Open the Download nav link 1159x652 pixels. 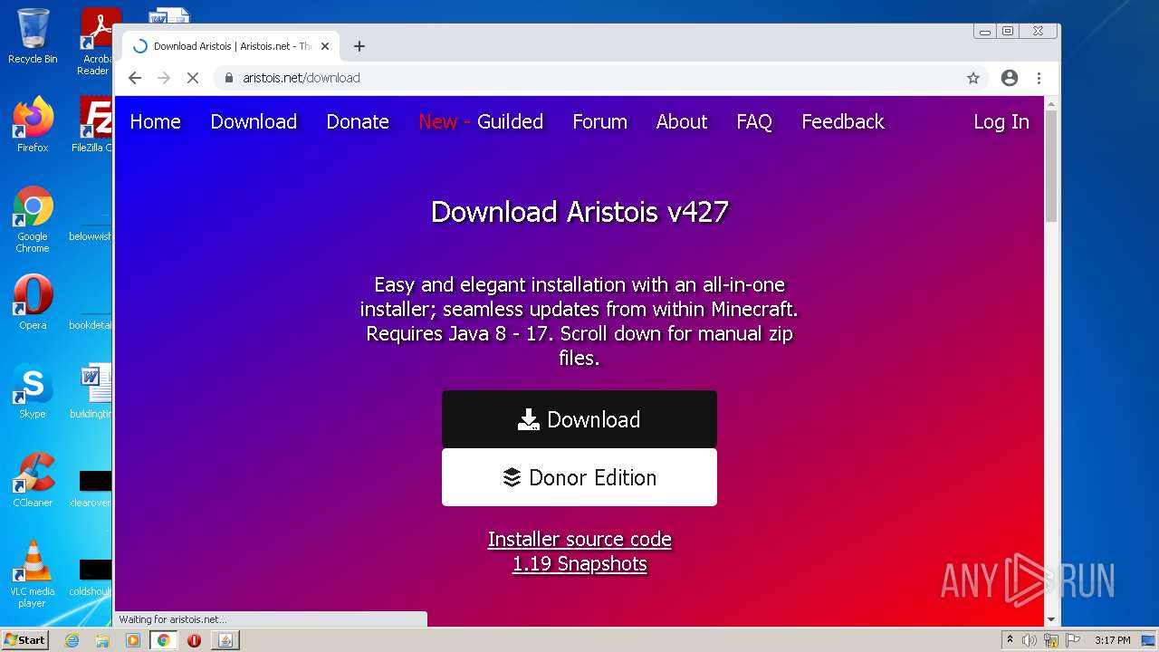click(254, 121)
